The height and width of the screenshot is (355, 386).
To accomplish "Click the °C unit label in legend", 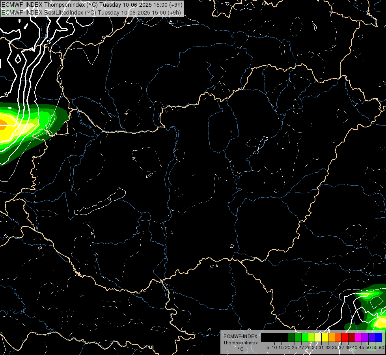I will click(241, 349).
